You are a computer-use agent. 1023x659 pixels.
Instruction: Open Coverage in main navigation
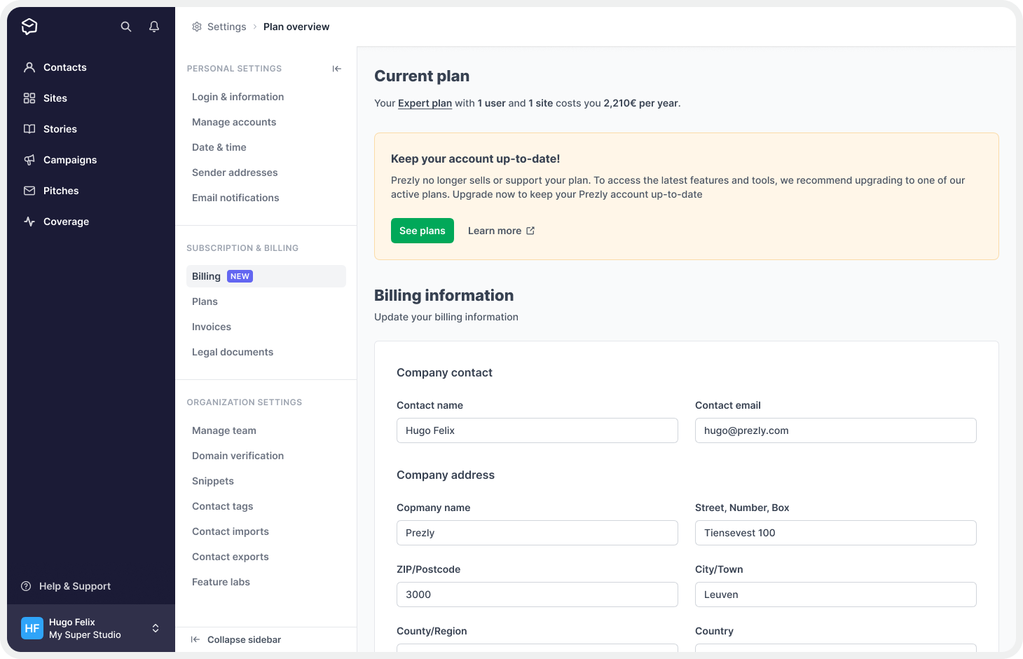coord(66,222)
